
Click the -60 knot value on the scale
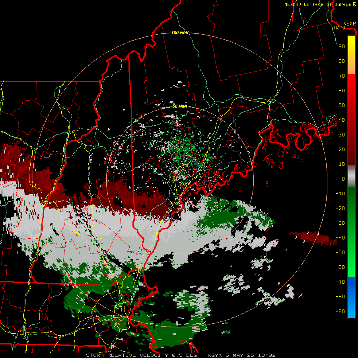(340, 267)
